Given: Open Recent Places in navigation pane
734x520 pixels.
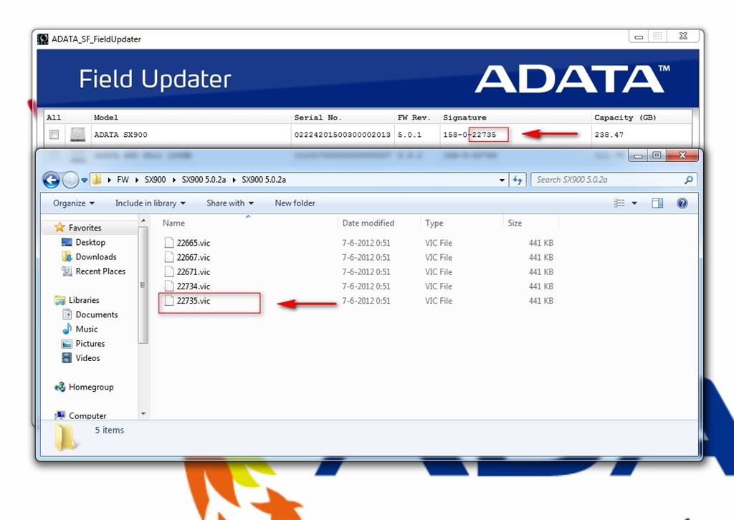Looking at the screenshot, I should [100, 271].
